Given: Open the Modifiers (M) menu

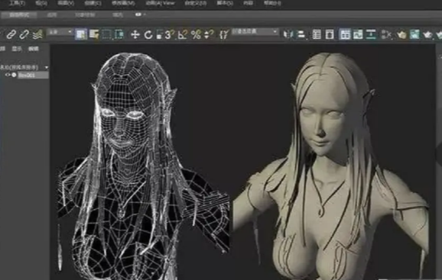Looking at the screenshot, I should pyautogui.click(x=123, y=3).
